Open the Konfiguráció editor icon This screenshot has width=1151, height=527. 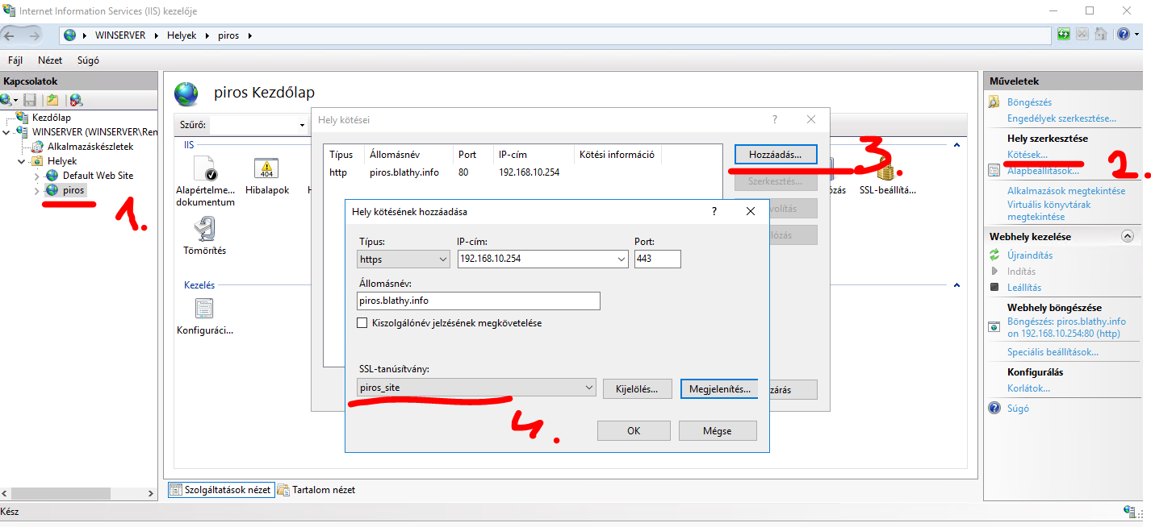click(x=204, y=309)
